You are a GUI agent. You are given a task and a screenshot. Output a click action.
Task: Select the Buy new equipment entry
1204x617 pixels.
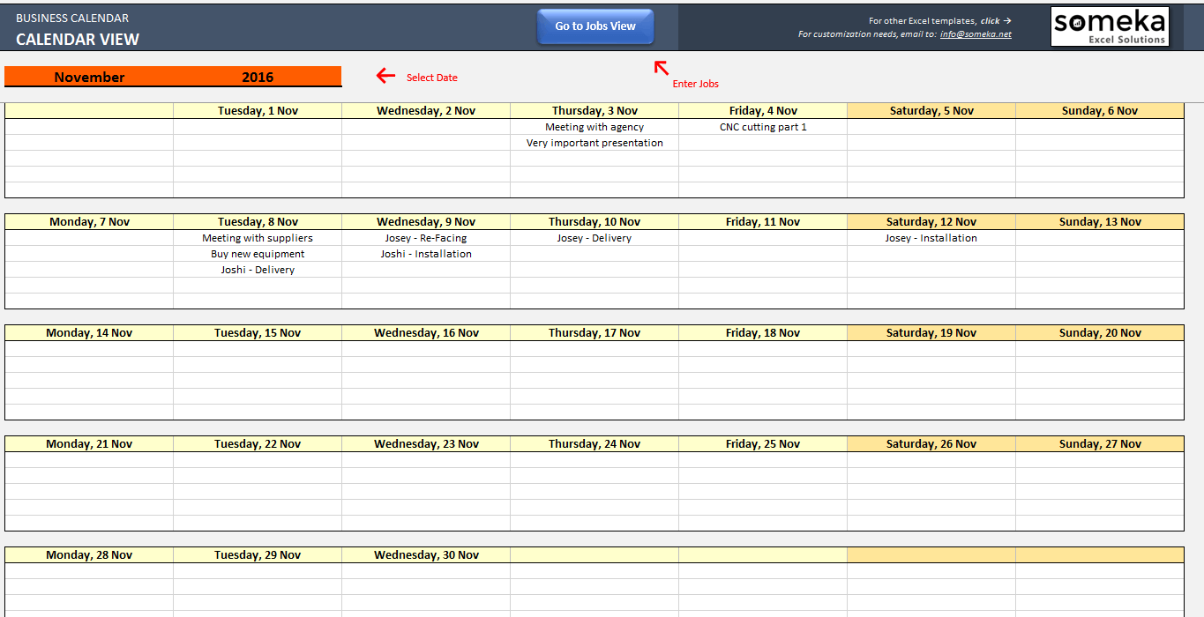(x=258, y=253)
